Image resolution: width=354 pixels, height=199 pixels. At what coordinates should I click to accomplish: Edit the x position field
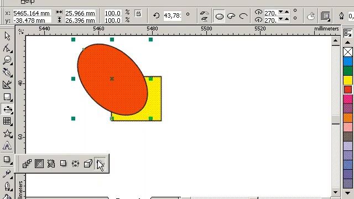pyautogui.click(x=32, y=13)
